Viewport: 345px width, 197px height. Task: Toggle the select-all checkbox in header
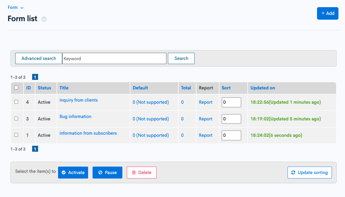point(16,88)
